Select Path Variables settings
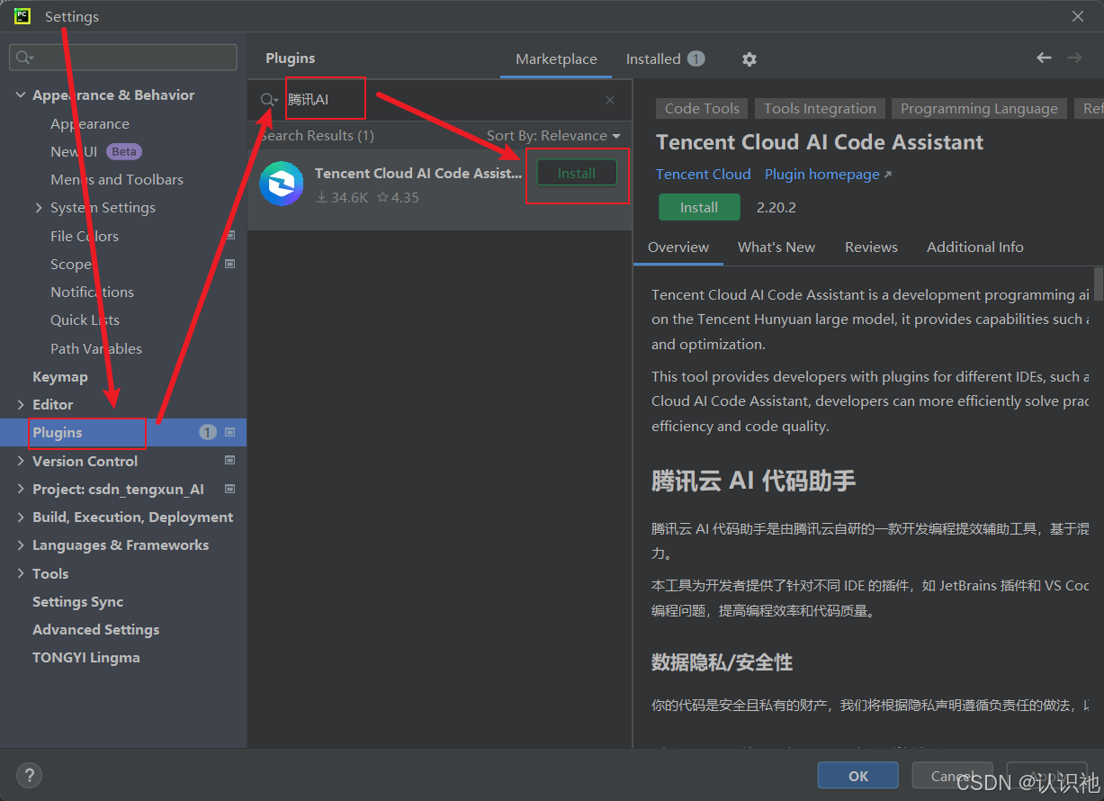 tap(96, 349)
